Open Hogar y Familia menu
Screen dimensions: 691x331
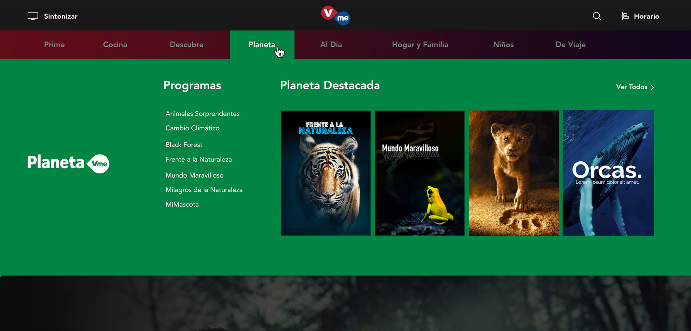click(x=420, y=45)
